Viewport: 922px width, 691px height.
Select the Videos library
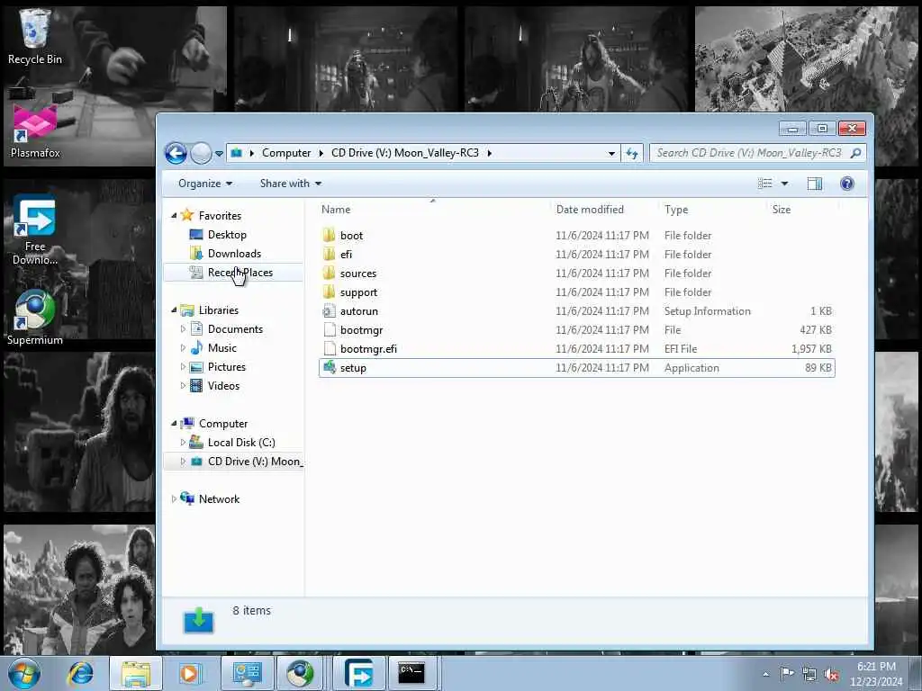tap(223, 385)
